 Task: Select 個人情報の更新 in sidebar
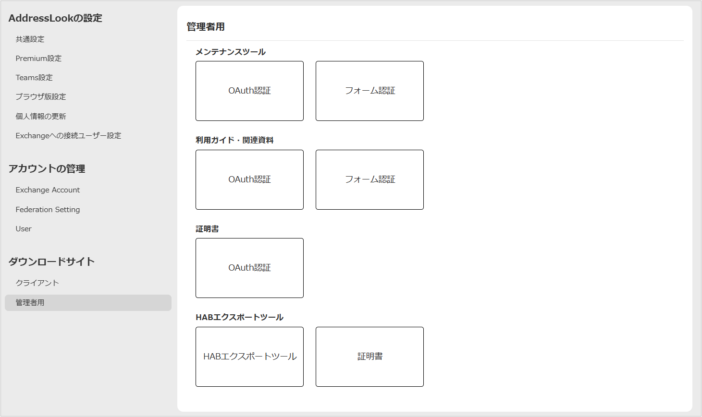click(41, 116)
